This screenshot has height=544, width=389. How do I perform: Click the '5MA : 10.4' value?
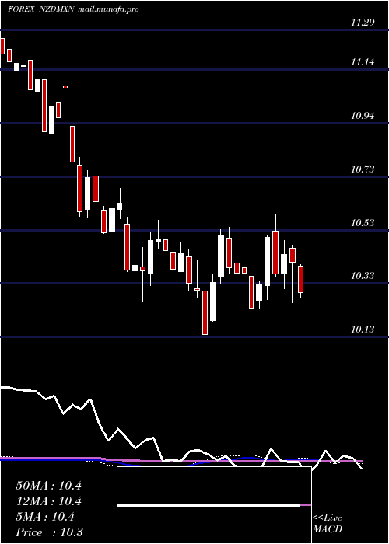click(x=45, y=517)
